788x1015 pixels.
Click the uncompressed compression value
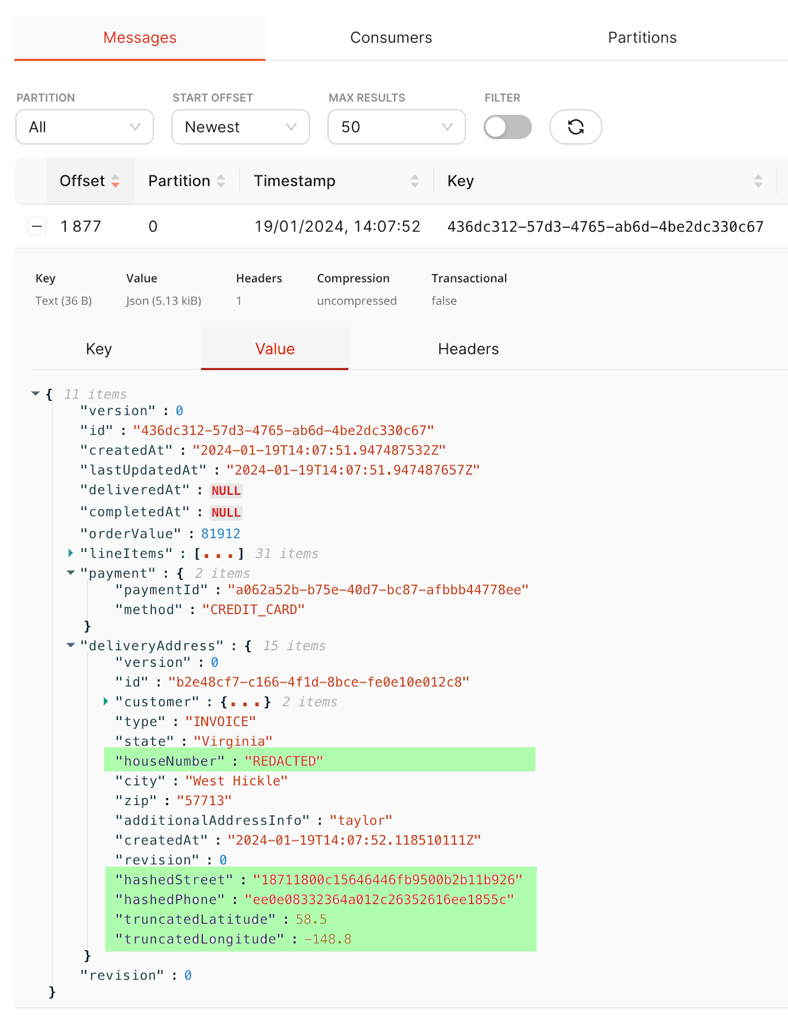click(357, 301)
